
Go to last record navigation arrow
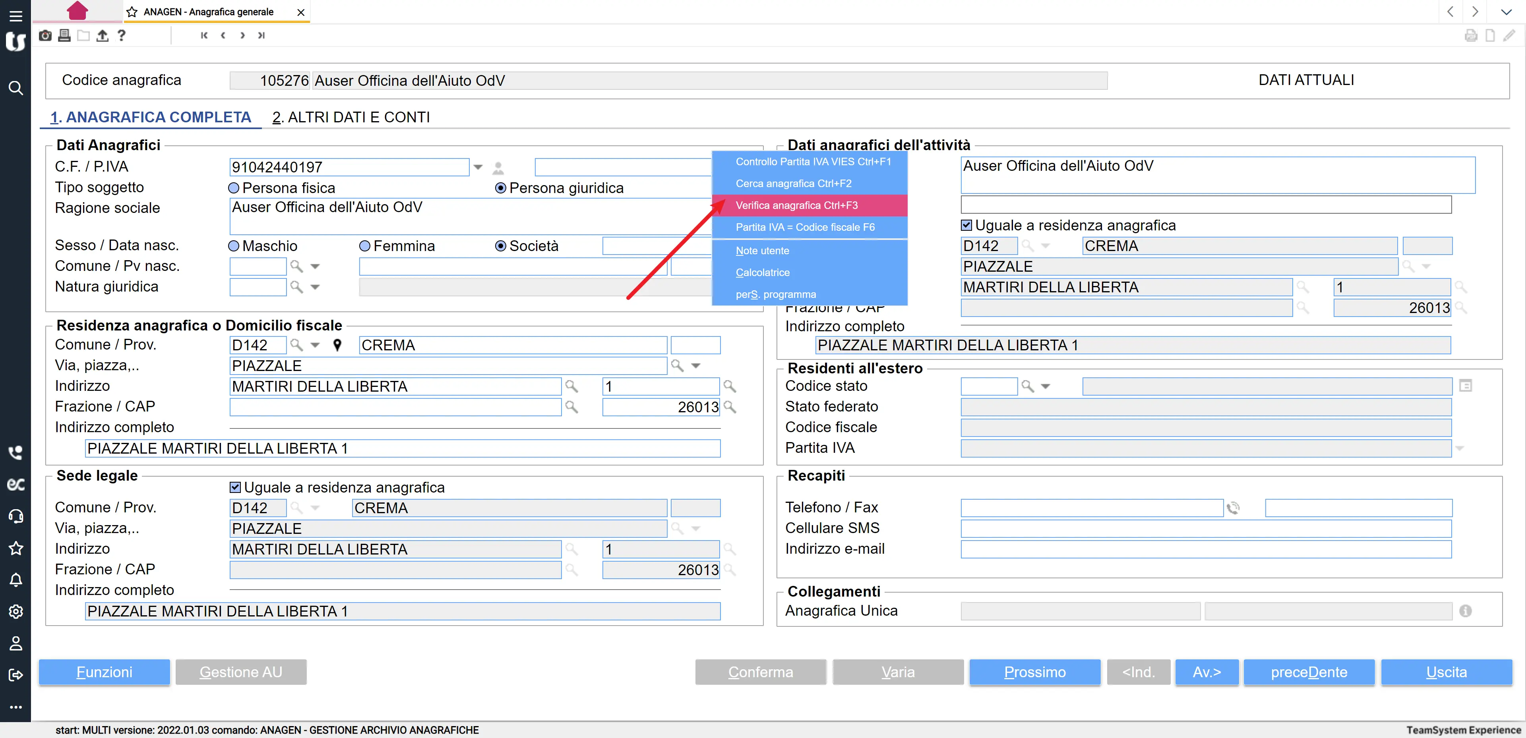point(261,35)
